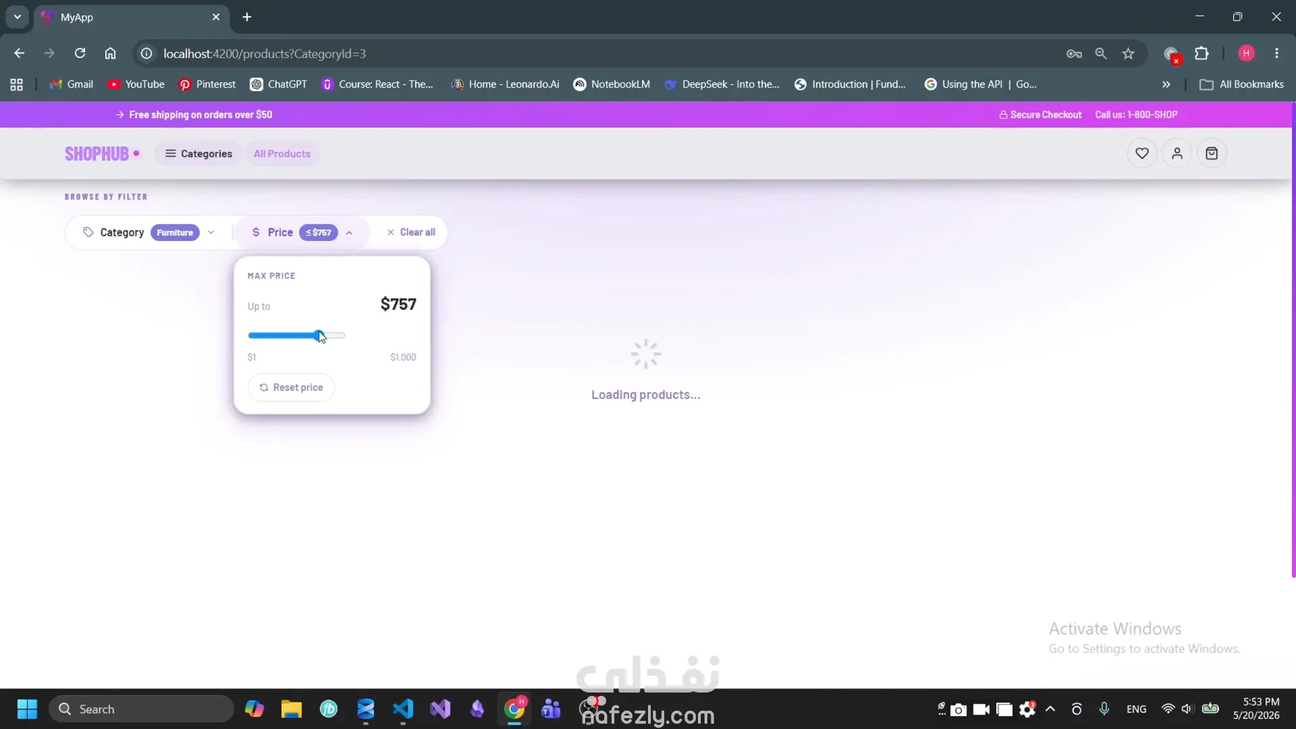Screen dimensions: 1296x729
Task: Open the Categories menu
Action: (x=198, y=154)
